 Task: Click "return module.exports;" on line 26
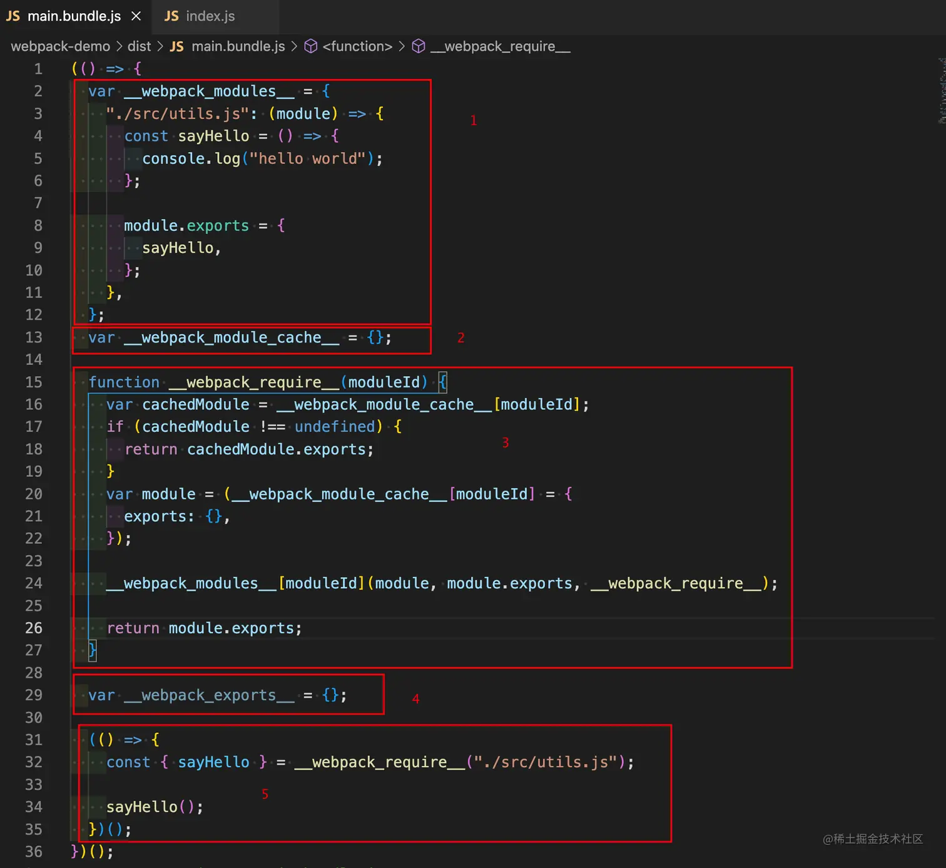[x=204, y=628]
